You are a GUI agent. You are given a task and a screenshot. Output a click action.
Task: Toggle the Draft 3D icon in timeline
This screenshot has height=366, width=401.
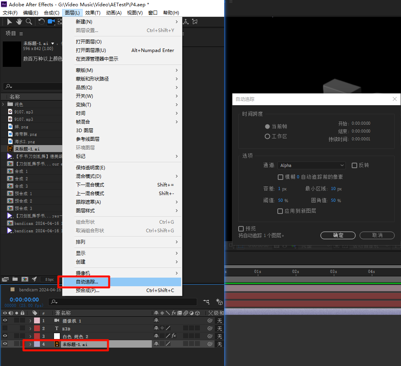(219, 302)
